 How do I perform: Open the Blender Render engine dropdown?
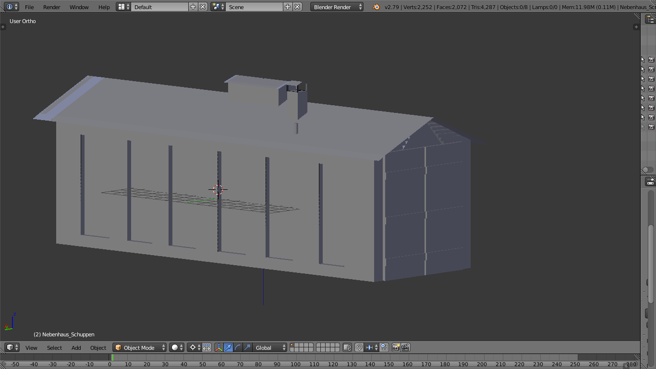click(337, 7)
